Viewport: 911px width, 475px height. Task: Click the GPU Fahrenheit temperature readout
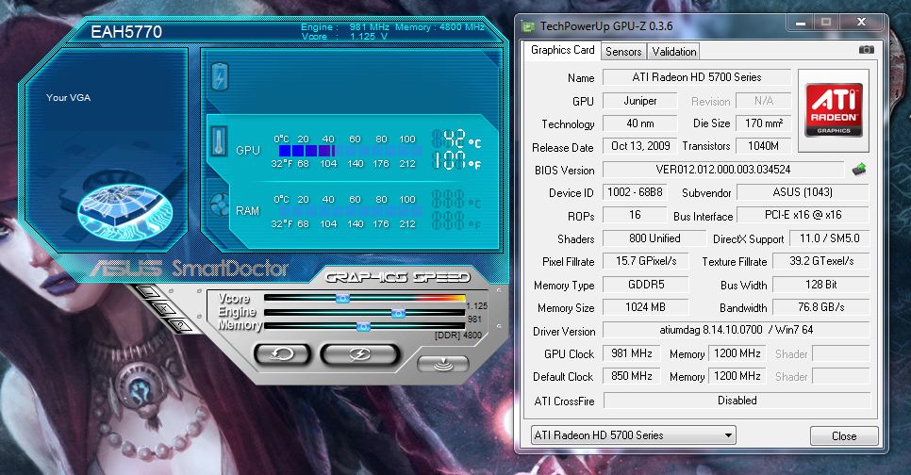pyautogui.click(x=456, y=161)
